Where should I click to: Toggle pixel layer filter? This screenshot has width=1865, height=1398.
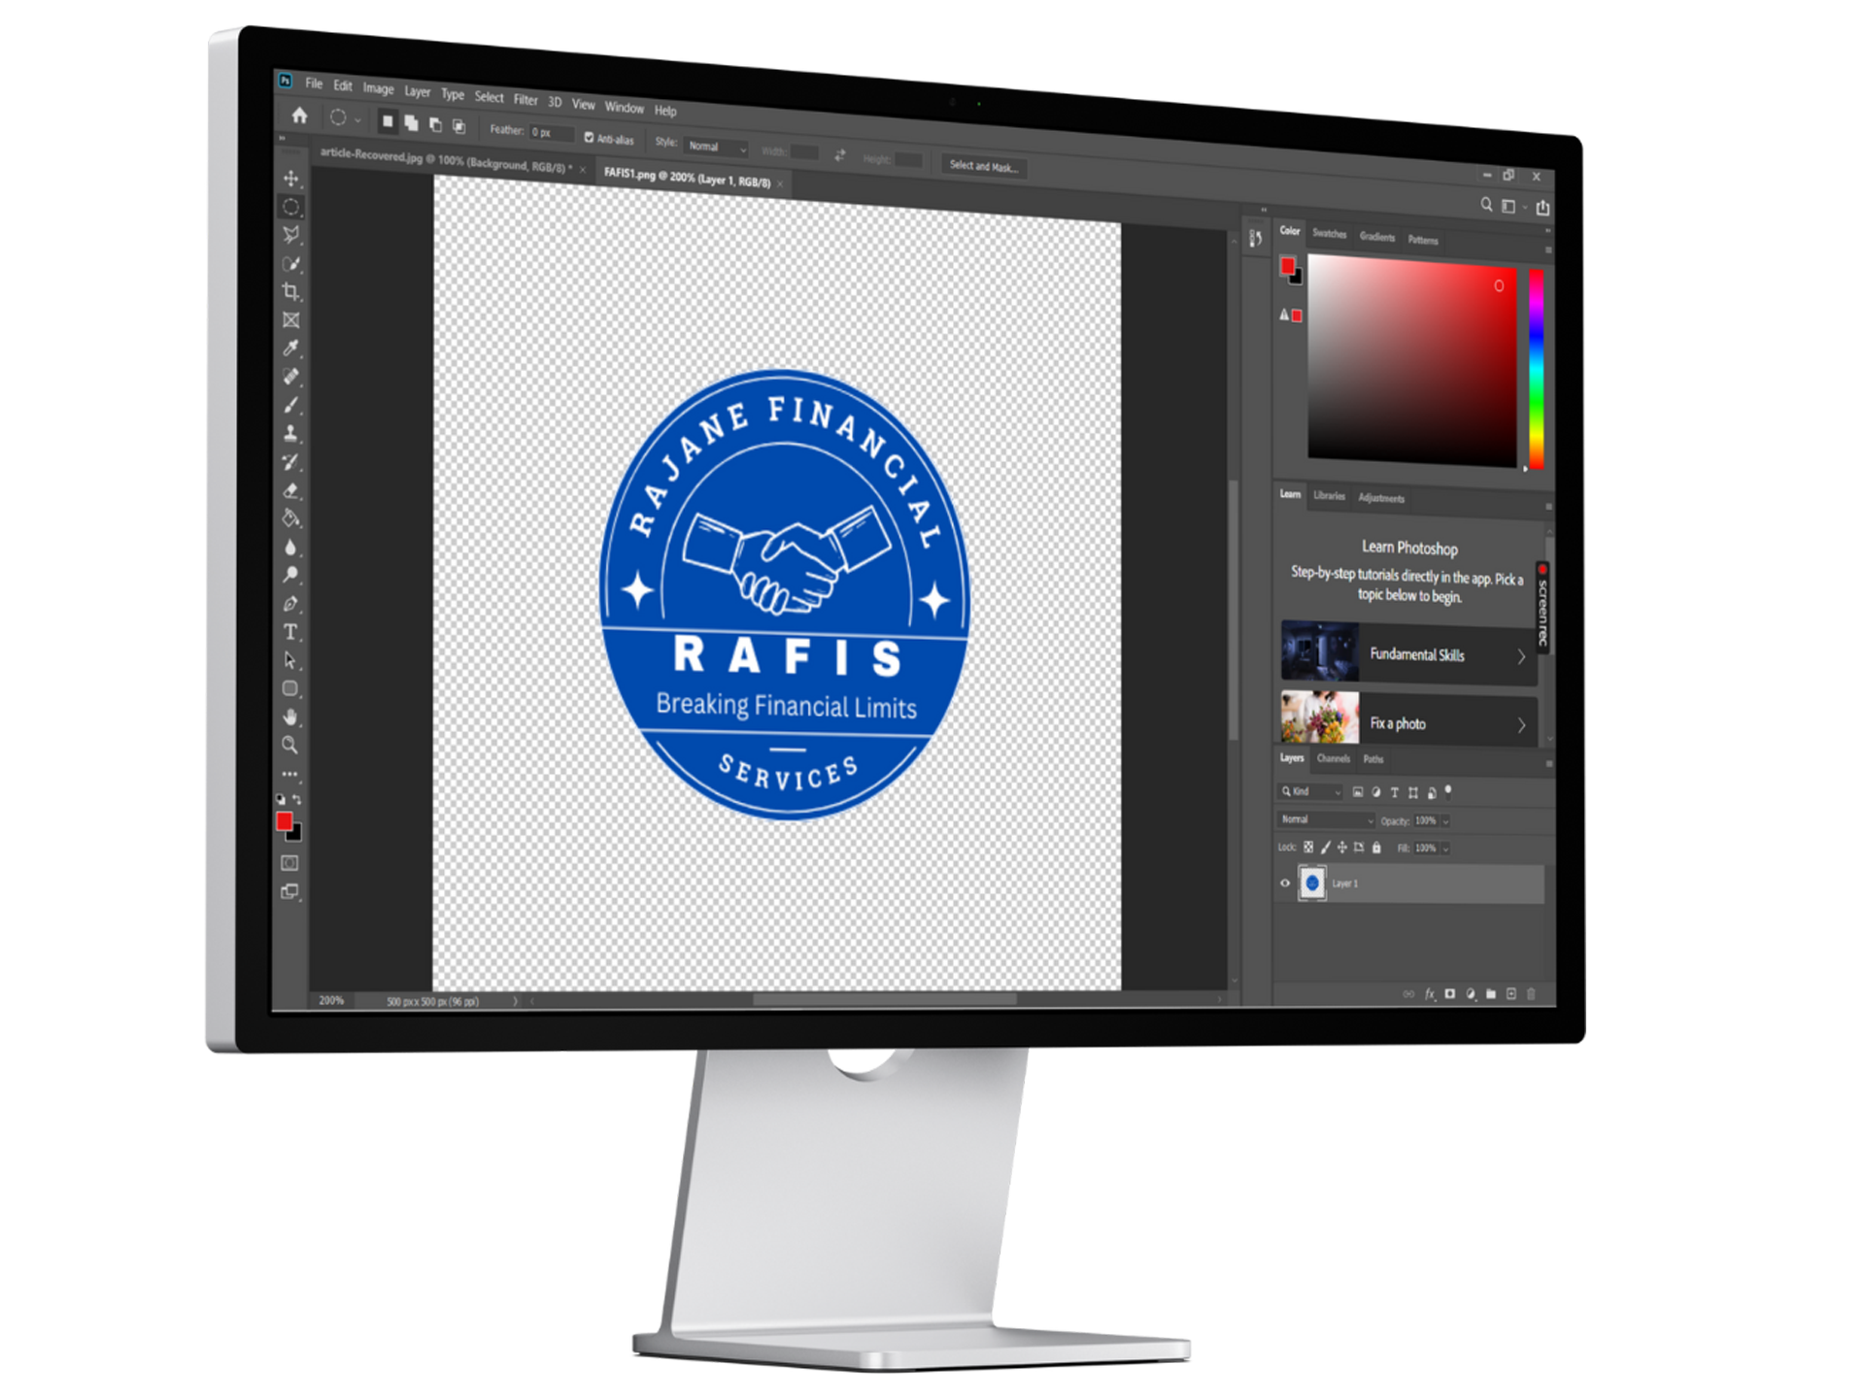[1358, 792]
